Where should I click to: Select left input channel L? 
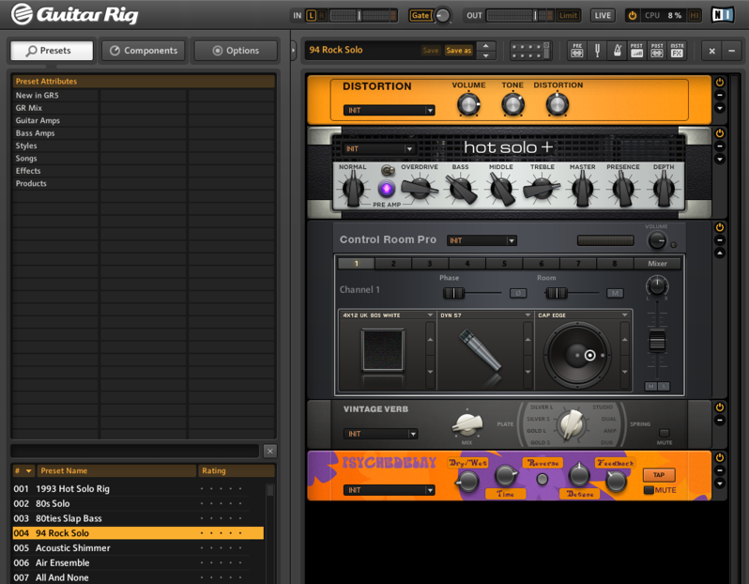coord(311,15)
